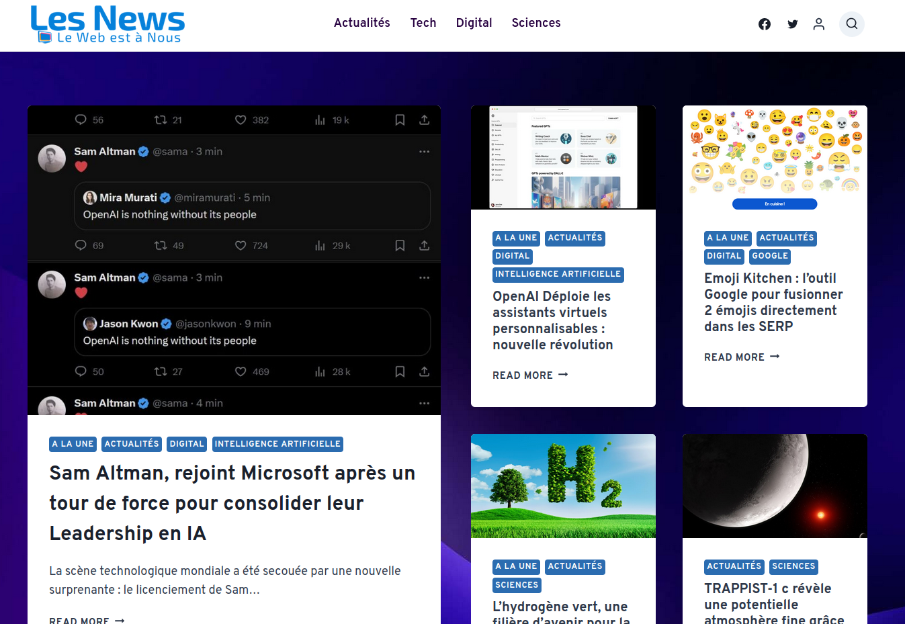Open the Actualités menu
The image size is (905, 624).
362,23
